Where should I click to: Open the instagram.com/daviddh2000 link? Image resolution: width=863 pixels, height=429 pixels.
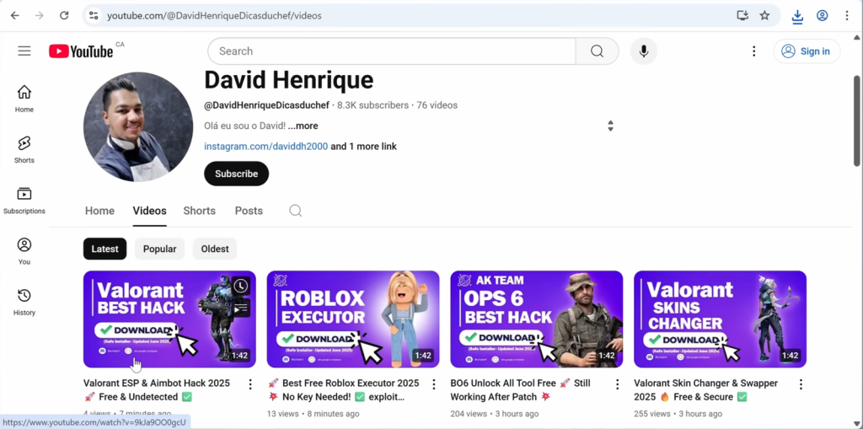click(x=265, y=147)
